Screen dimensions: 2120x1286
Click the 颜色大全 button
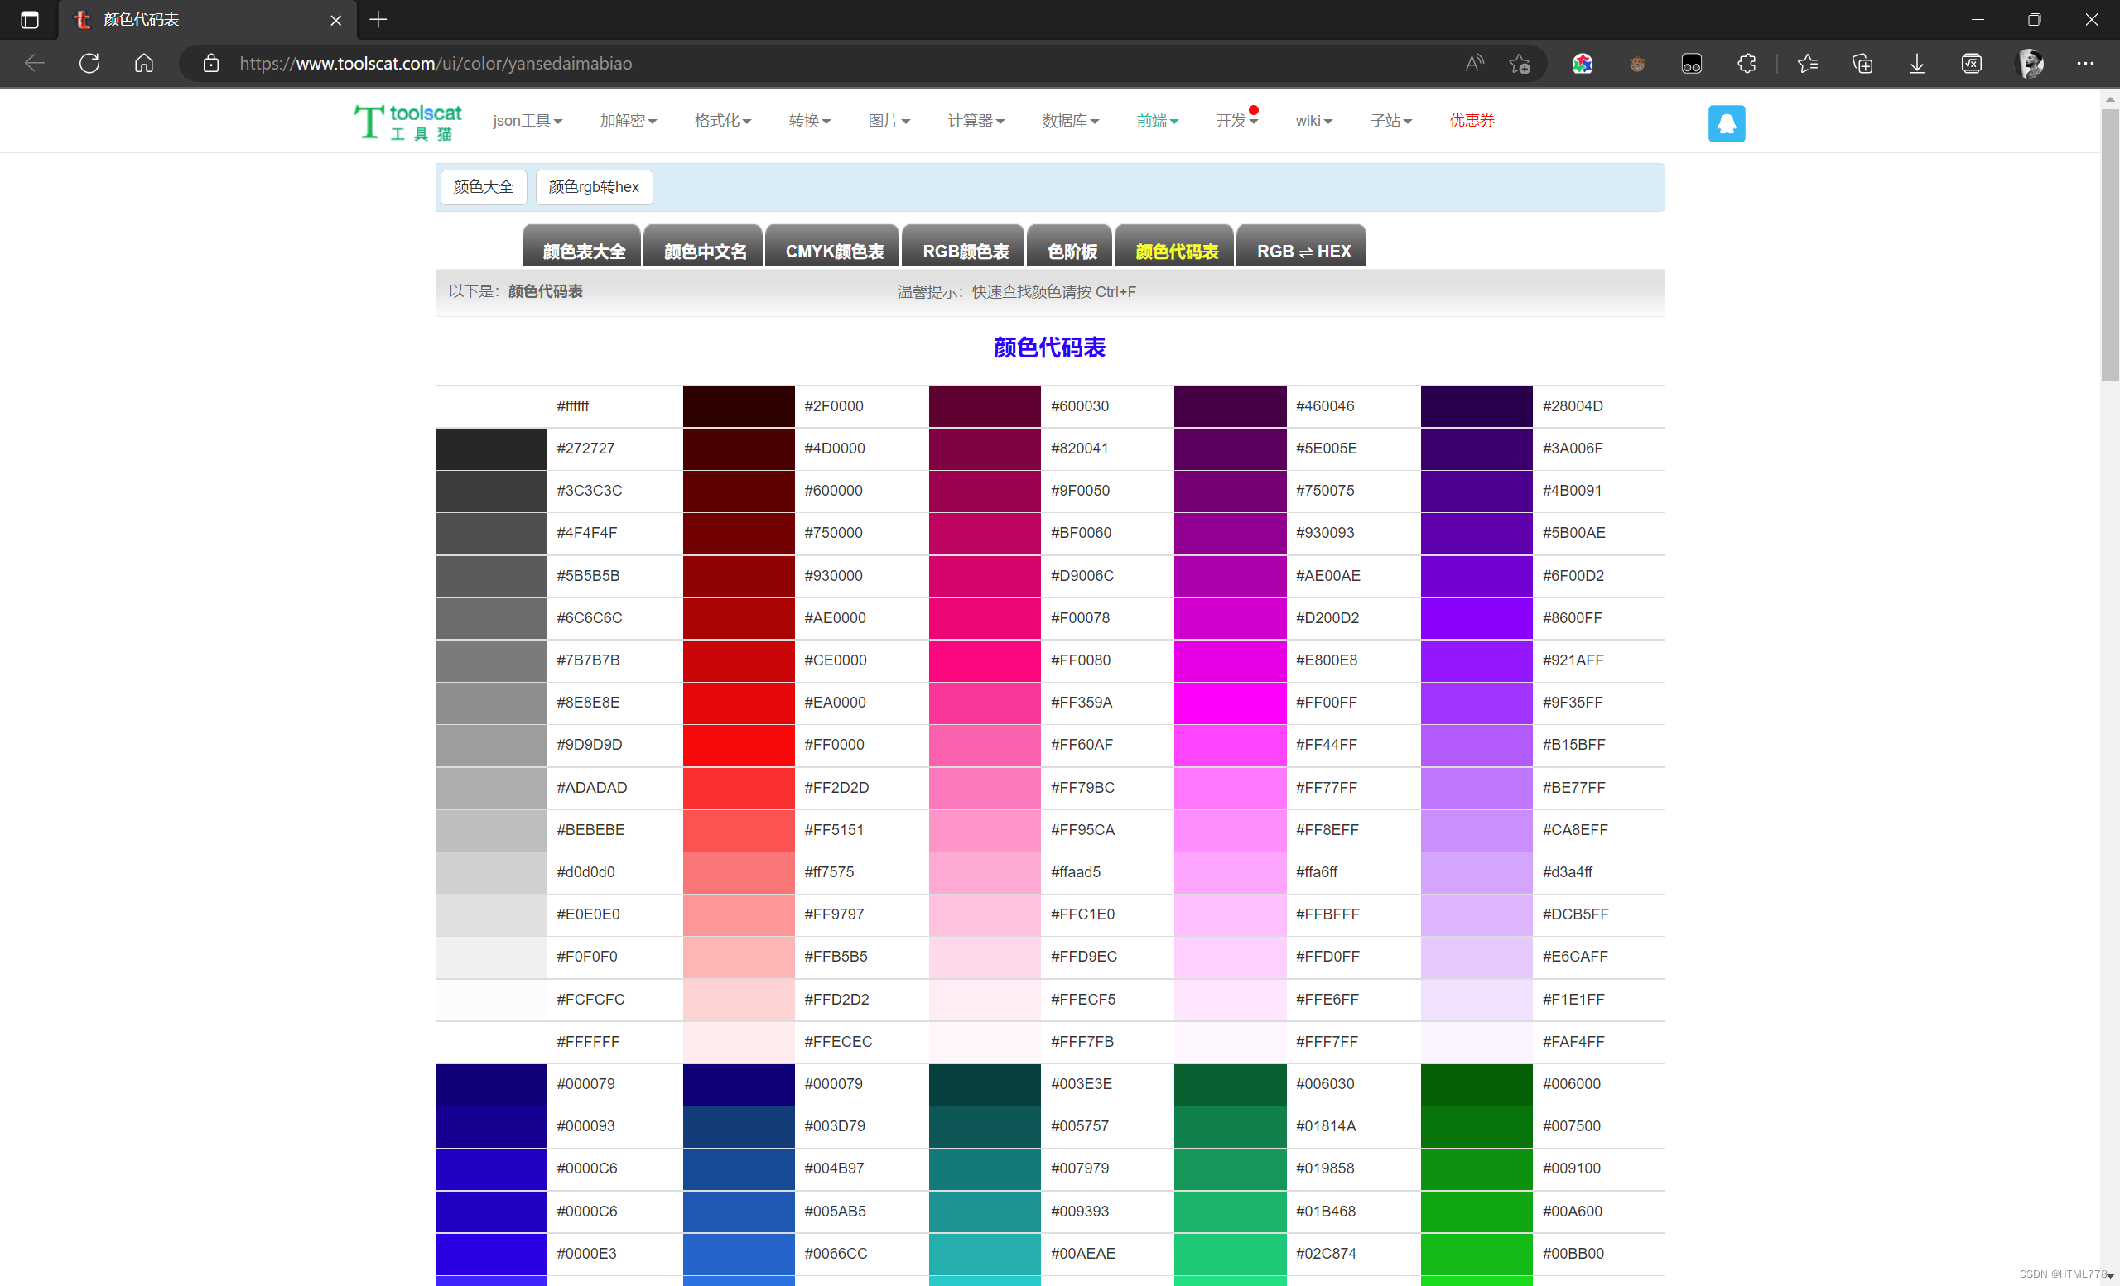coord(484,186)
